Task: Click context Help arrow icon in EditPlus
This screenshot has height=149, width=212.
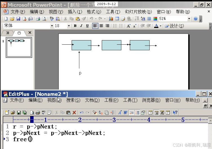Action: click(x=175, y=113)
